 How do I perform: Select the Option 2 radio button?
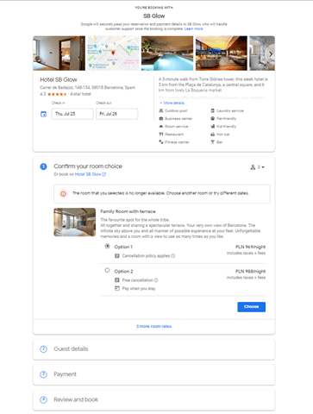coord(107,270)
